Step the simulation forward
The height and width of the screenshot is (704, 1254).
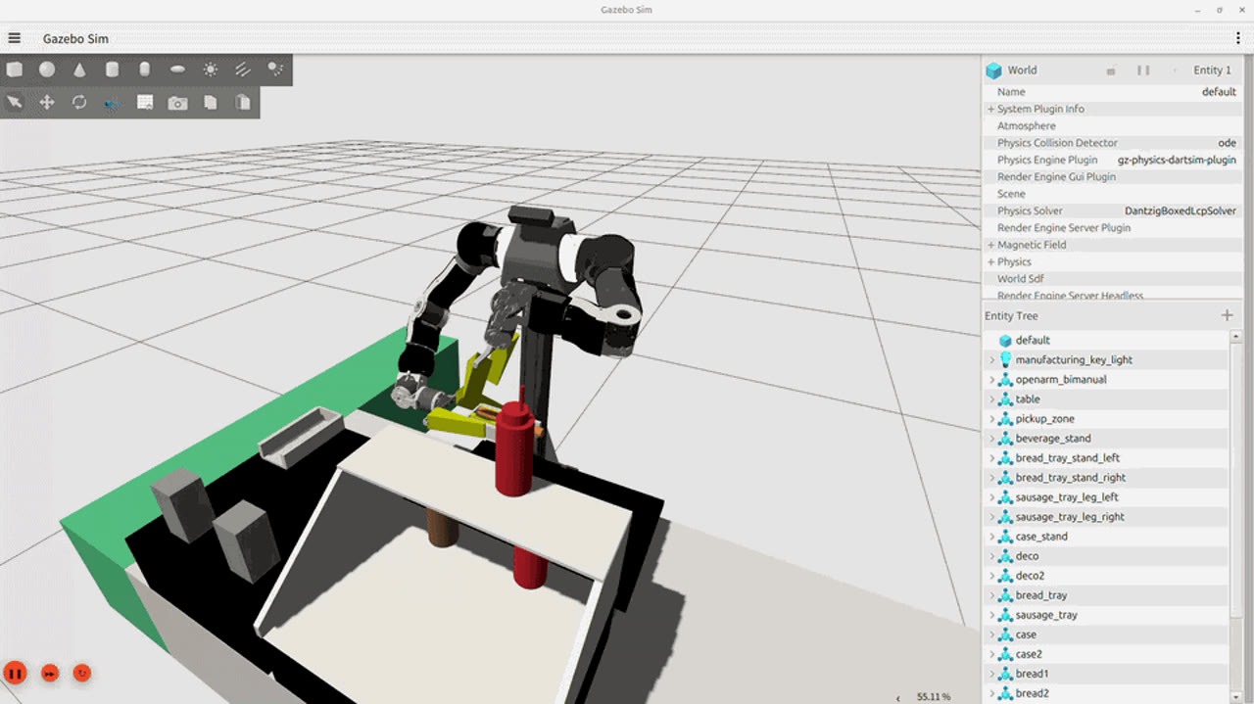(x=50, y=673)
